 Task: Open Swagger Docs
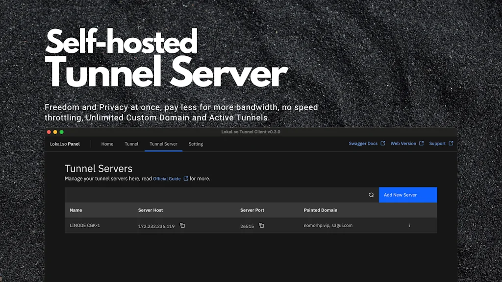point(363,143)
